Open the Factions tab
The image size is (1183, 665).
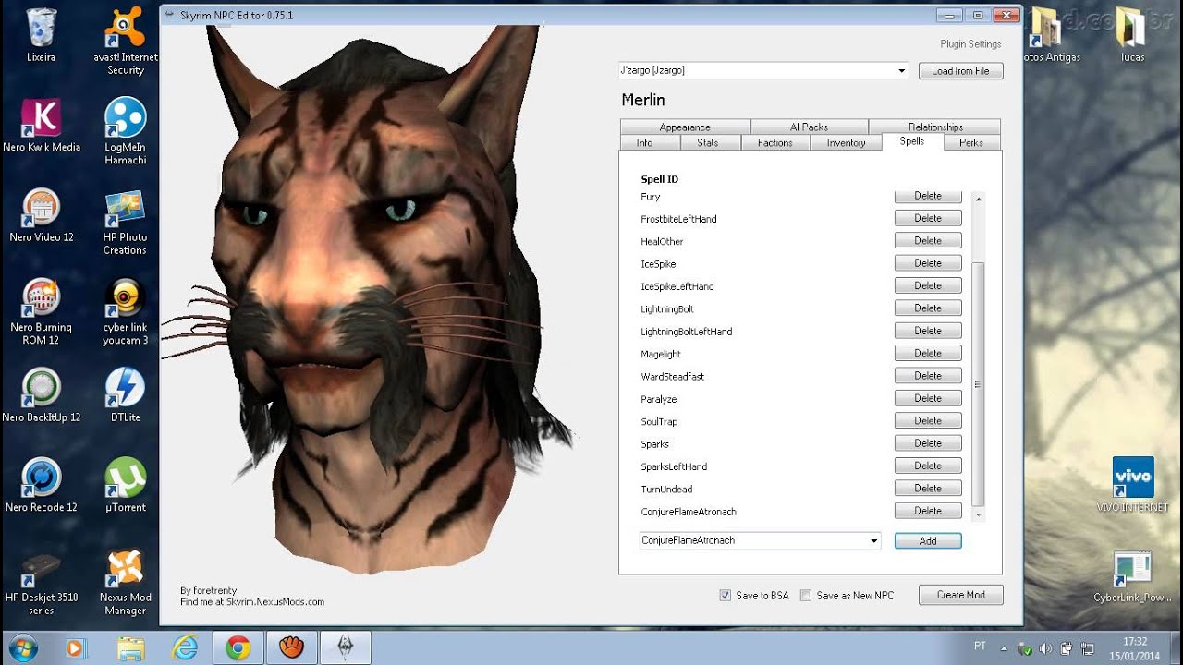pyautogui.click(x=774, y=142)
